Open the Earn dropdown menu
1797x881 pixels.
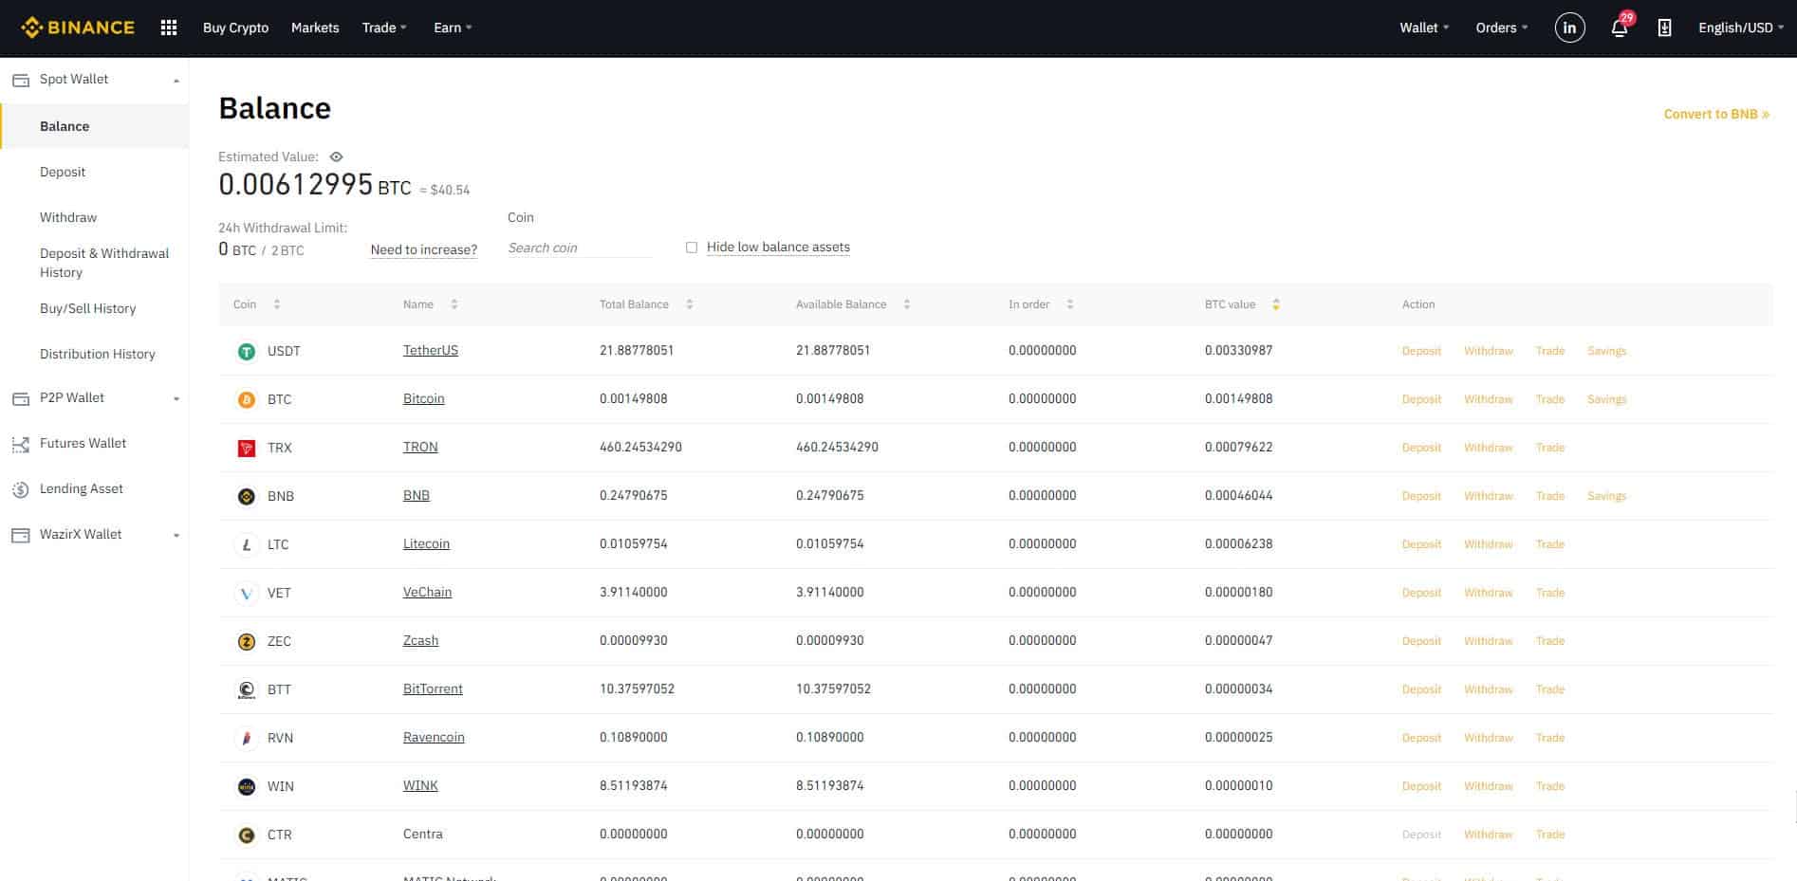point(453,28)
